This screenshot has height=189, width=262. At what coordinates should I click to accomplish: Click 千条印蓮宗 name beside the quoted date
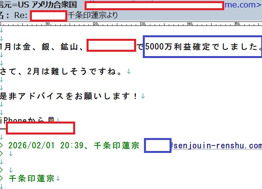(x=117, y=145)
